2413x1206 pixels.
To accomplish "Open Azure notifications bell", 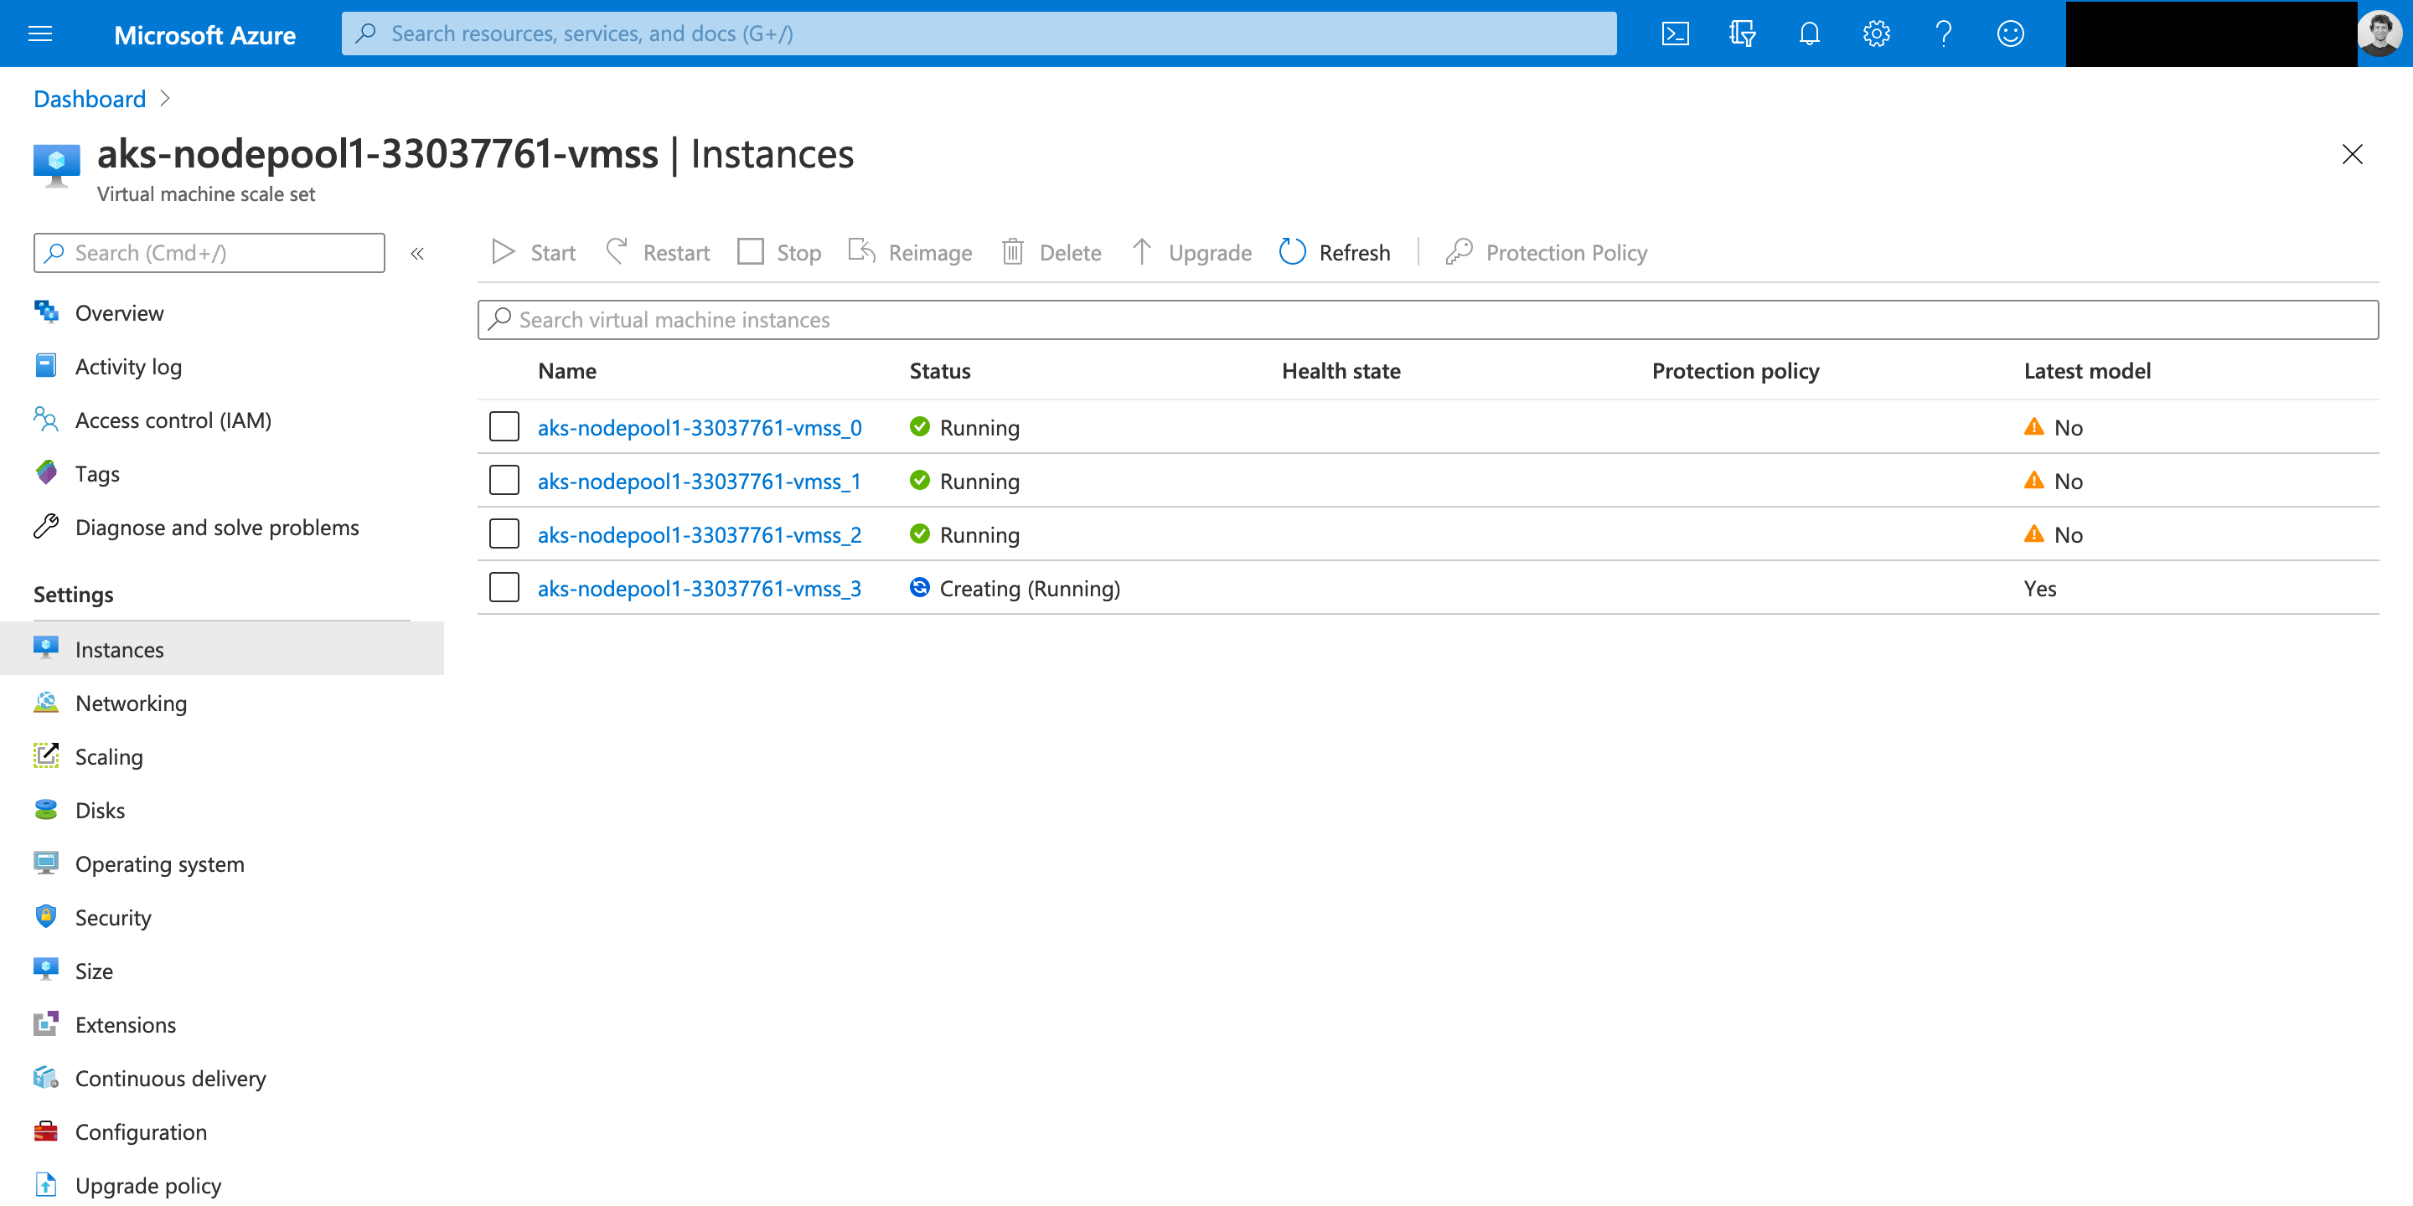I will (x=1809, y=33).
